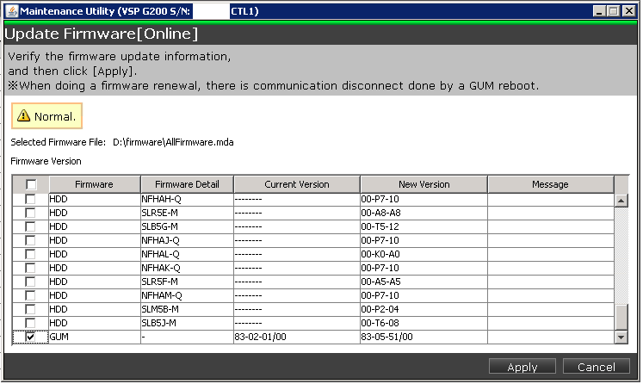Check the box for HDD SLB5J-M
Image resolution: width=643 pixels, height=384 pixels.
pos(30,323)
